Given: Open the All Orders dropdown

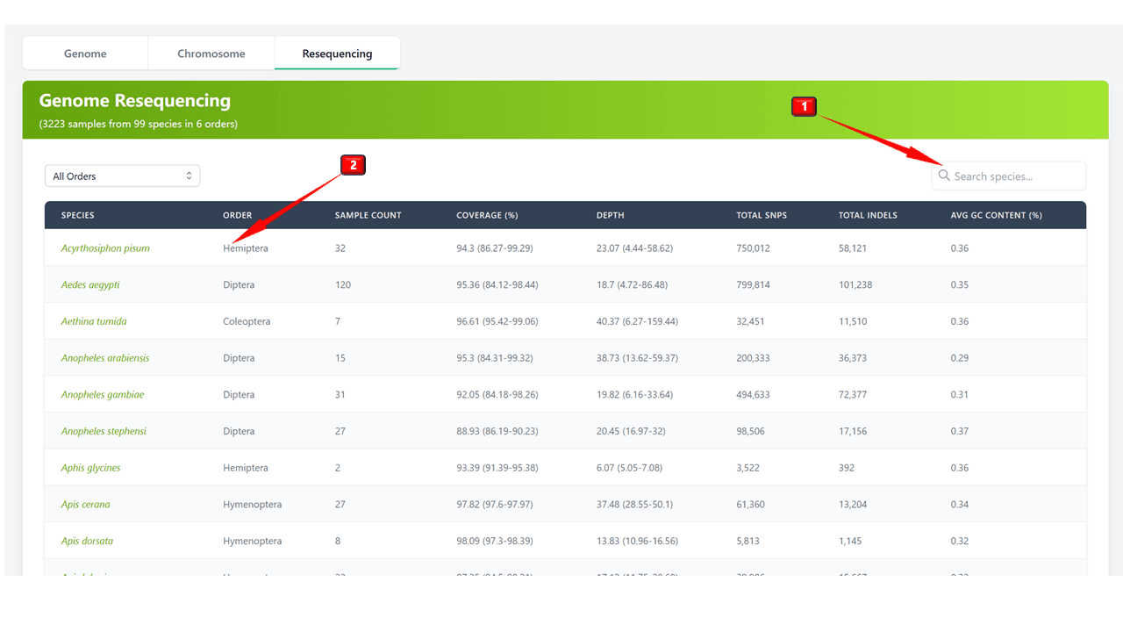Looking at the screenshot, I should (x=122, y=176).
